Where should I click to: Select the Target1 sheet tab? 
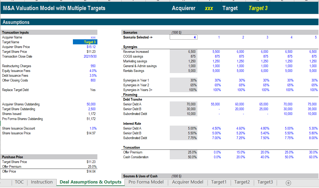(219, 182)
